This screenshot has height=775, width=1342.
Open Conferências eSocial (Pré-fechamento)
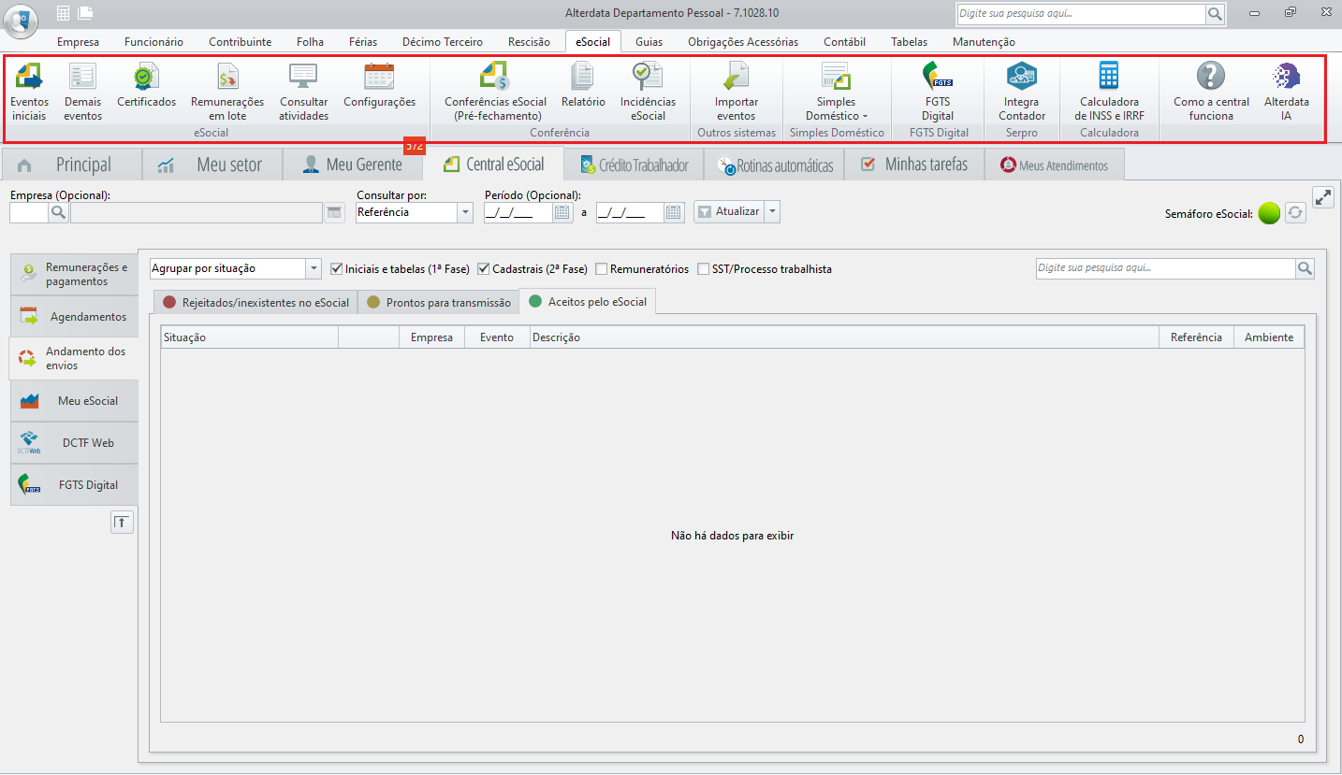click(x=495, y=92)
